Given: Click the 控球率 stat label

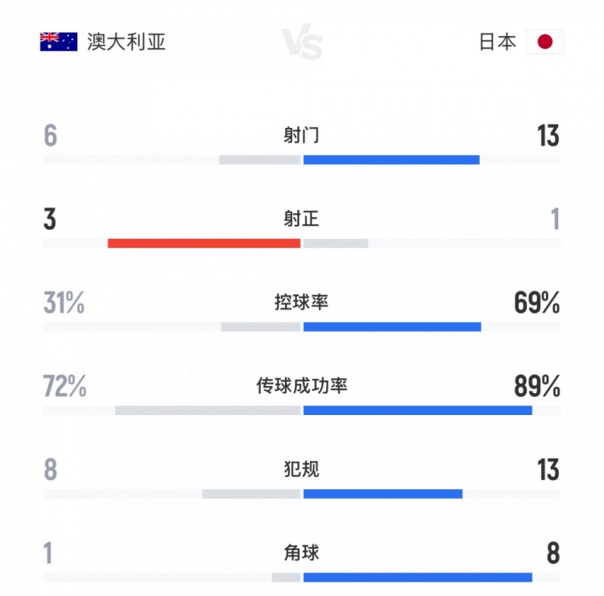Looking at the screenshot, I should [301, 303].
